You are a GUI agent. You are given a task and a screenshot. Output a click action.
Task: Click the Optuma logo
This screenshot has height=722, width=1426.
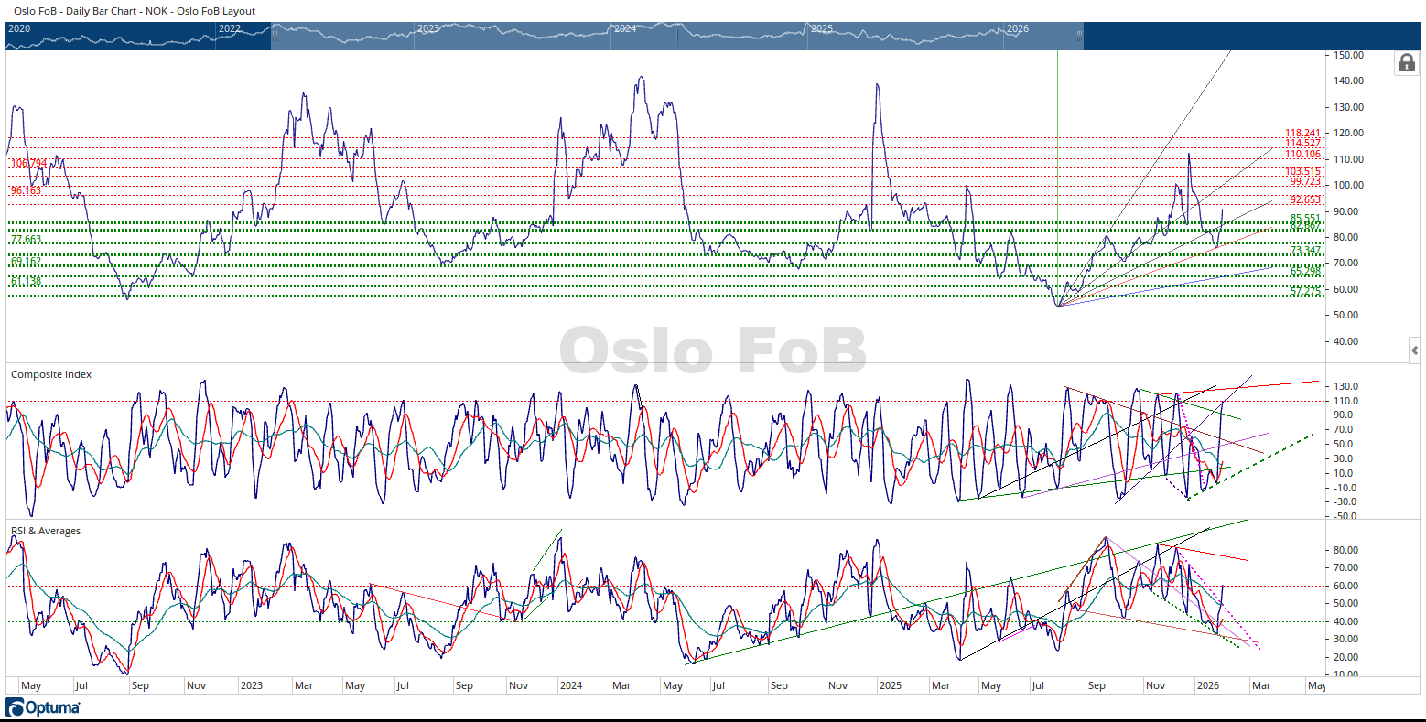coord(43,707)
